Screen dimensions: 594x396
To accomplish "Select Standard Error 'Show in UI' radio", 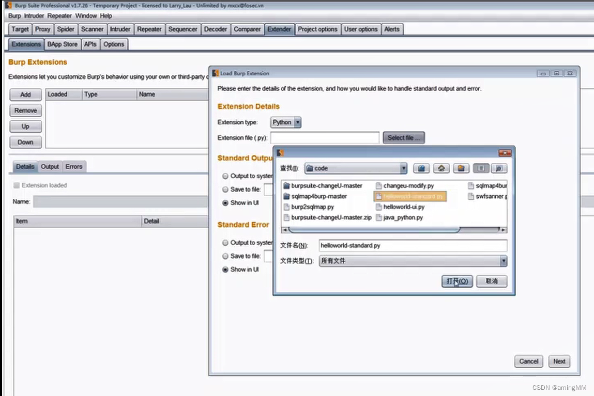I will coord(225,270).
